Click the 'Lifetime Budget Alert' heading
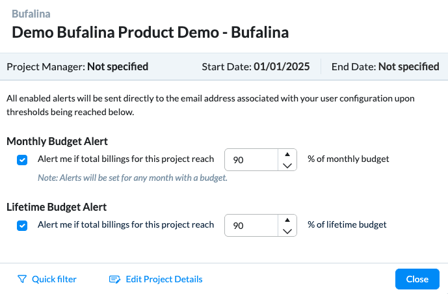448x294 pixels. (57, 207)
